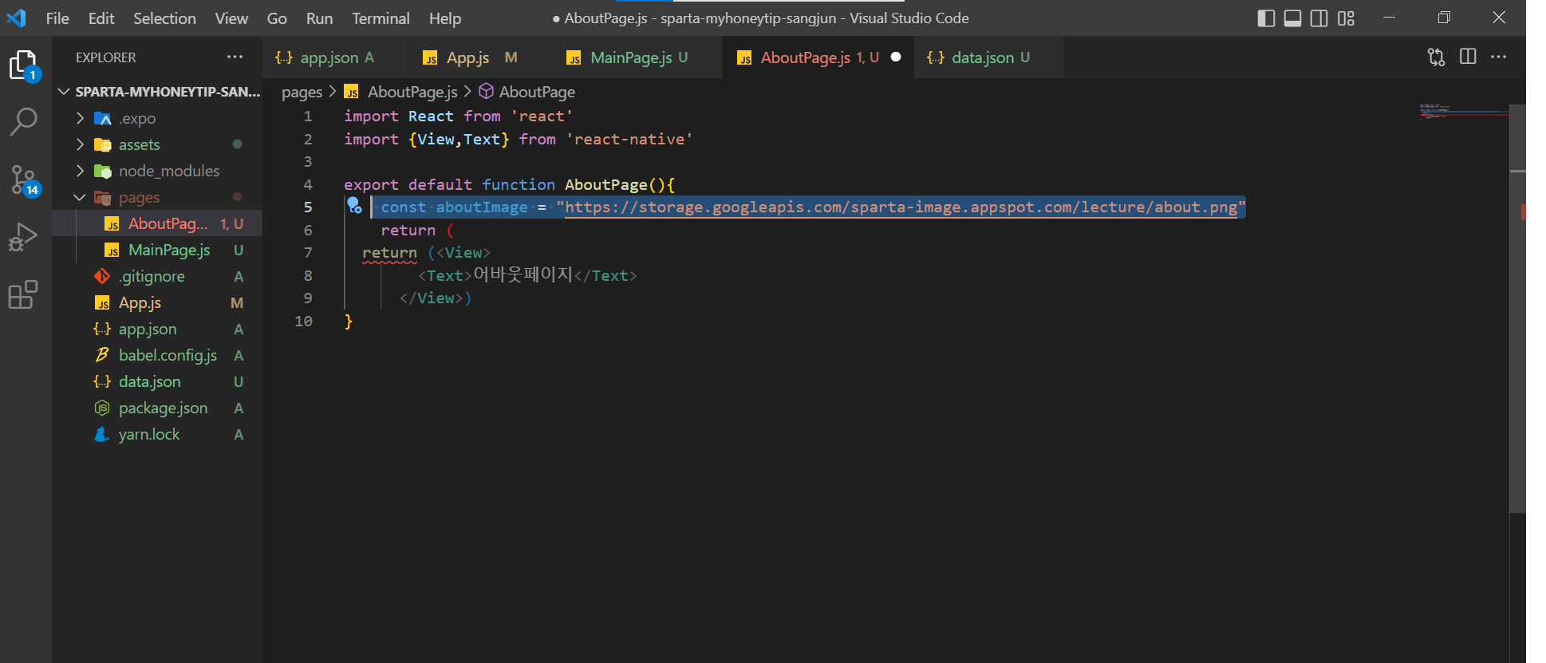Open data.json from the explorer tree
Image resolution: width=1546 pixels, height=663 pixels.
click(157, 381)
